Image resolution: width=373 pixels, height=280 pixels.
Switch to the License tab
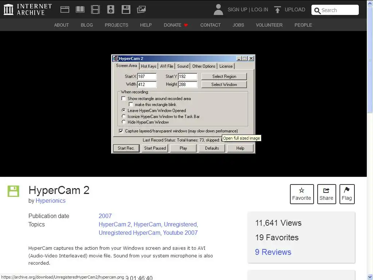(x=226, y=66)
